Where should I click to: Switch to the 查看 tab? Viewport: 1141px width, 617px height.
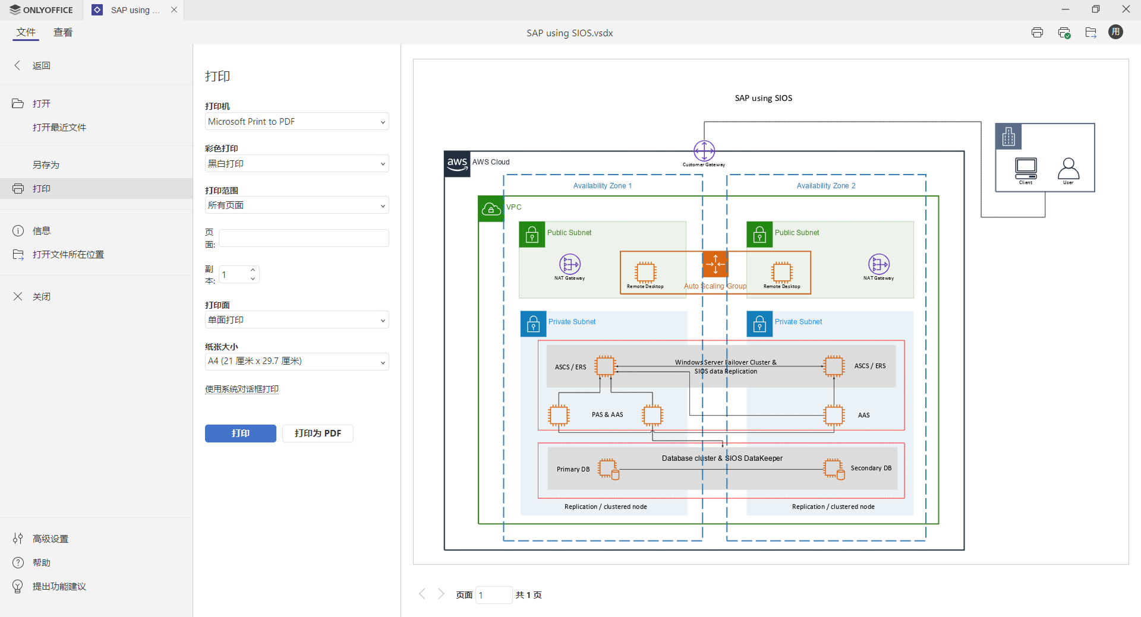(x=63, y=33)
